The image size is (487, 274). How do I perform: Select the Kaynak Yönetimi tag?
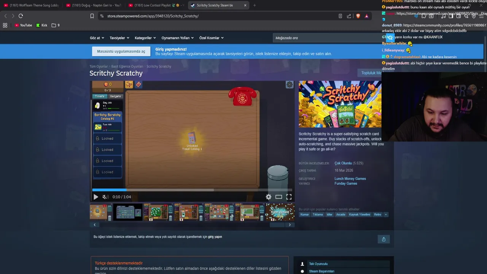click(x=360, y=215)
